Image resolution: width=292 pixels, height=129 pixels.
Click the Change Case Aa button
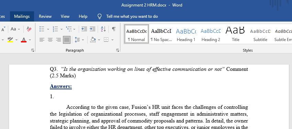[x=13, y=29]
